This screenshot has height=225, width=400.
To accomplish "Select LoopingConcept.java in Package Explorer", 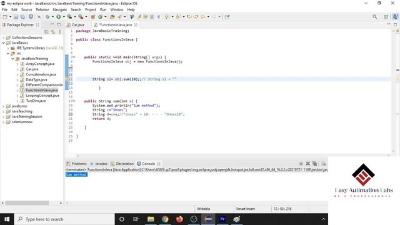I will coord(42,96).
